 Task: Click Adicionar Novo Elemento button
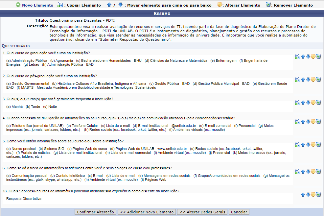pyautogui.click(x=147, y=212)
